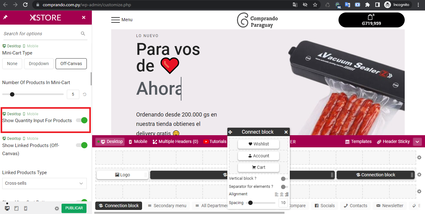The image size is (425, 214).
Task: Select Dropdown mini-cart type
Action: click(39, 64)
